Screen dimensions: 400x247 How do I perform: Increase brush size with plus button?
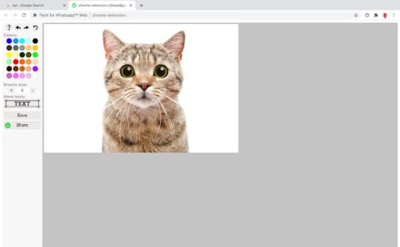pos(11,90)
